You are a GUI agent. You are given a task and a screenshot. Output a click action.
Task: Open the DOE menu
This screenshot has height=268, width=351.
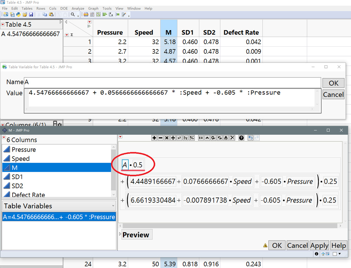tap(64, 8)
